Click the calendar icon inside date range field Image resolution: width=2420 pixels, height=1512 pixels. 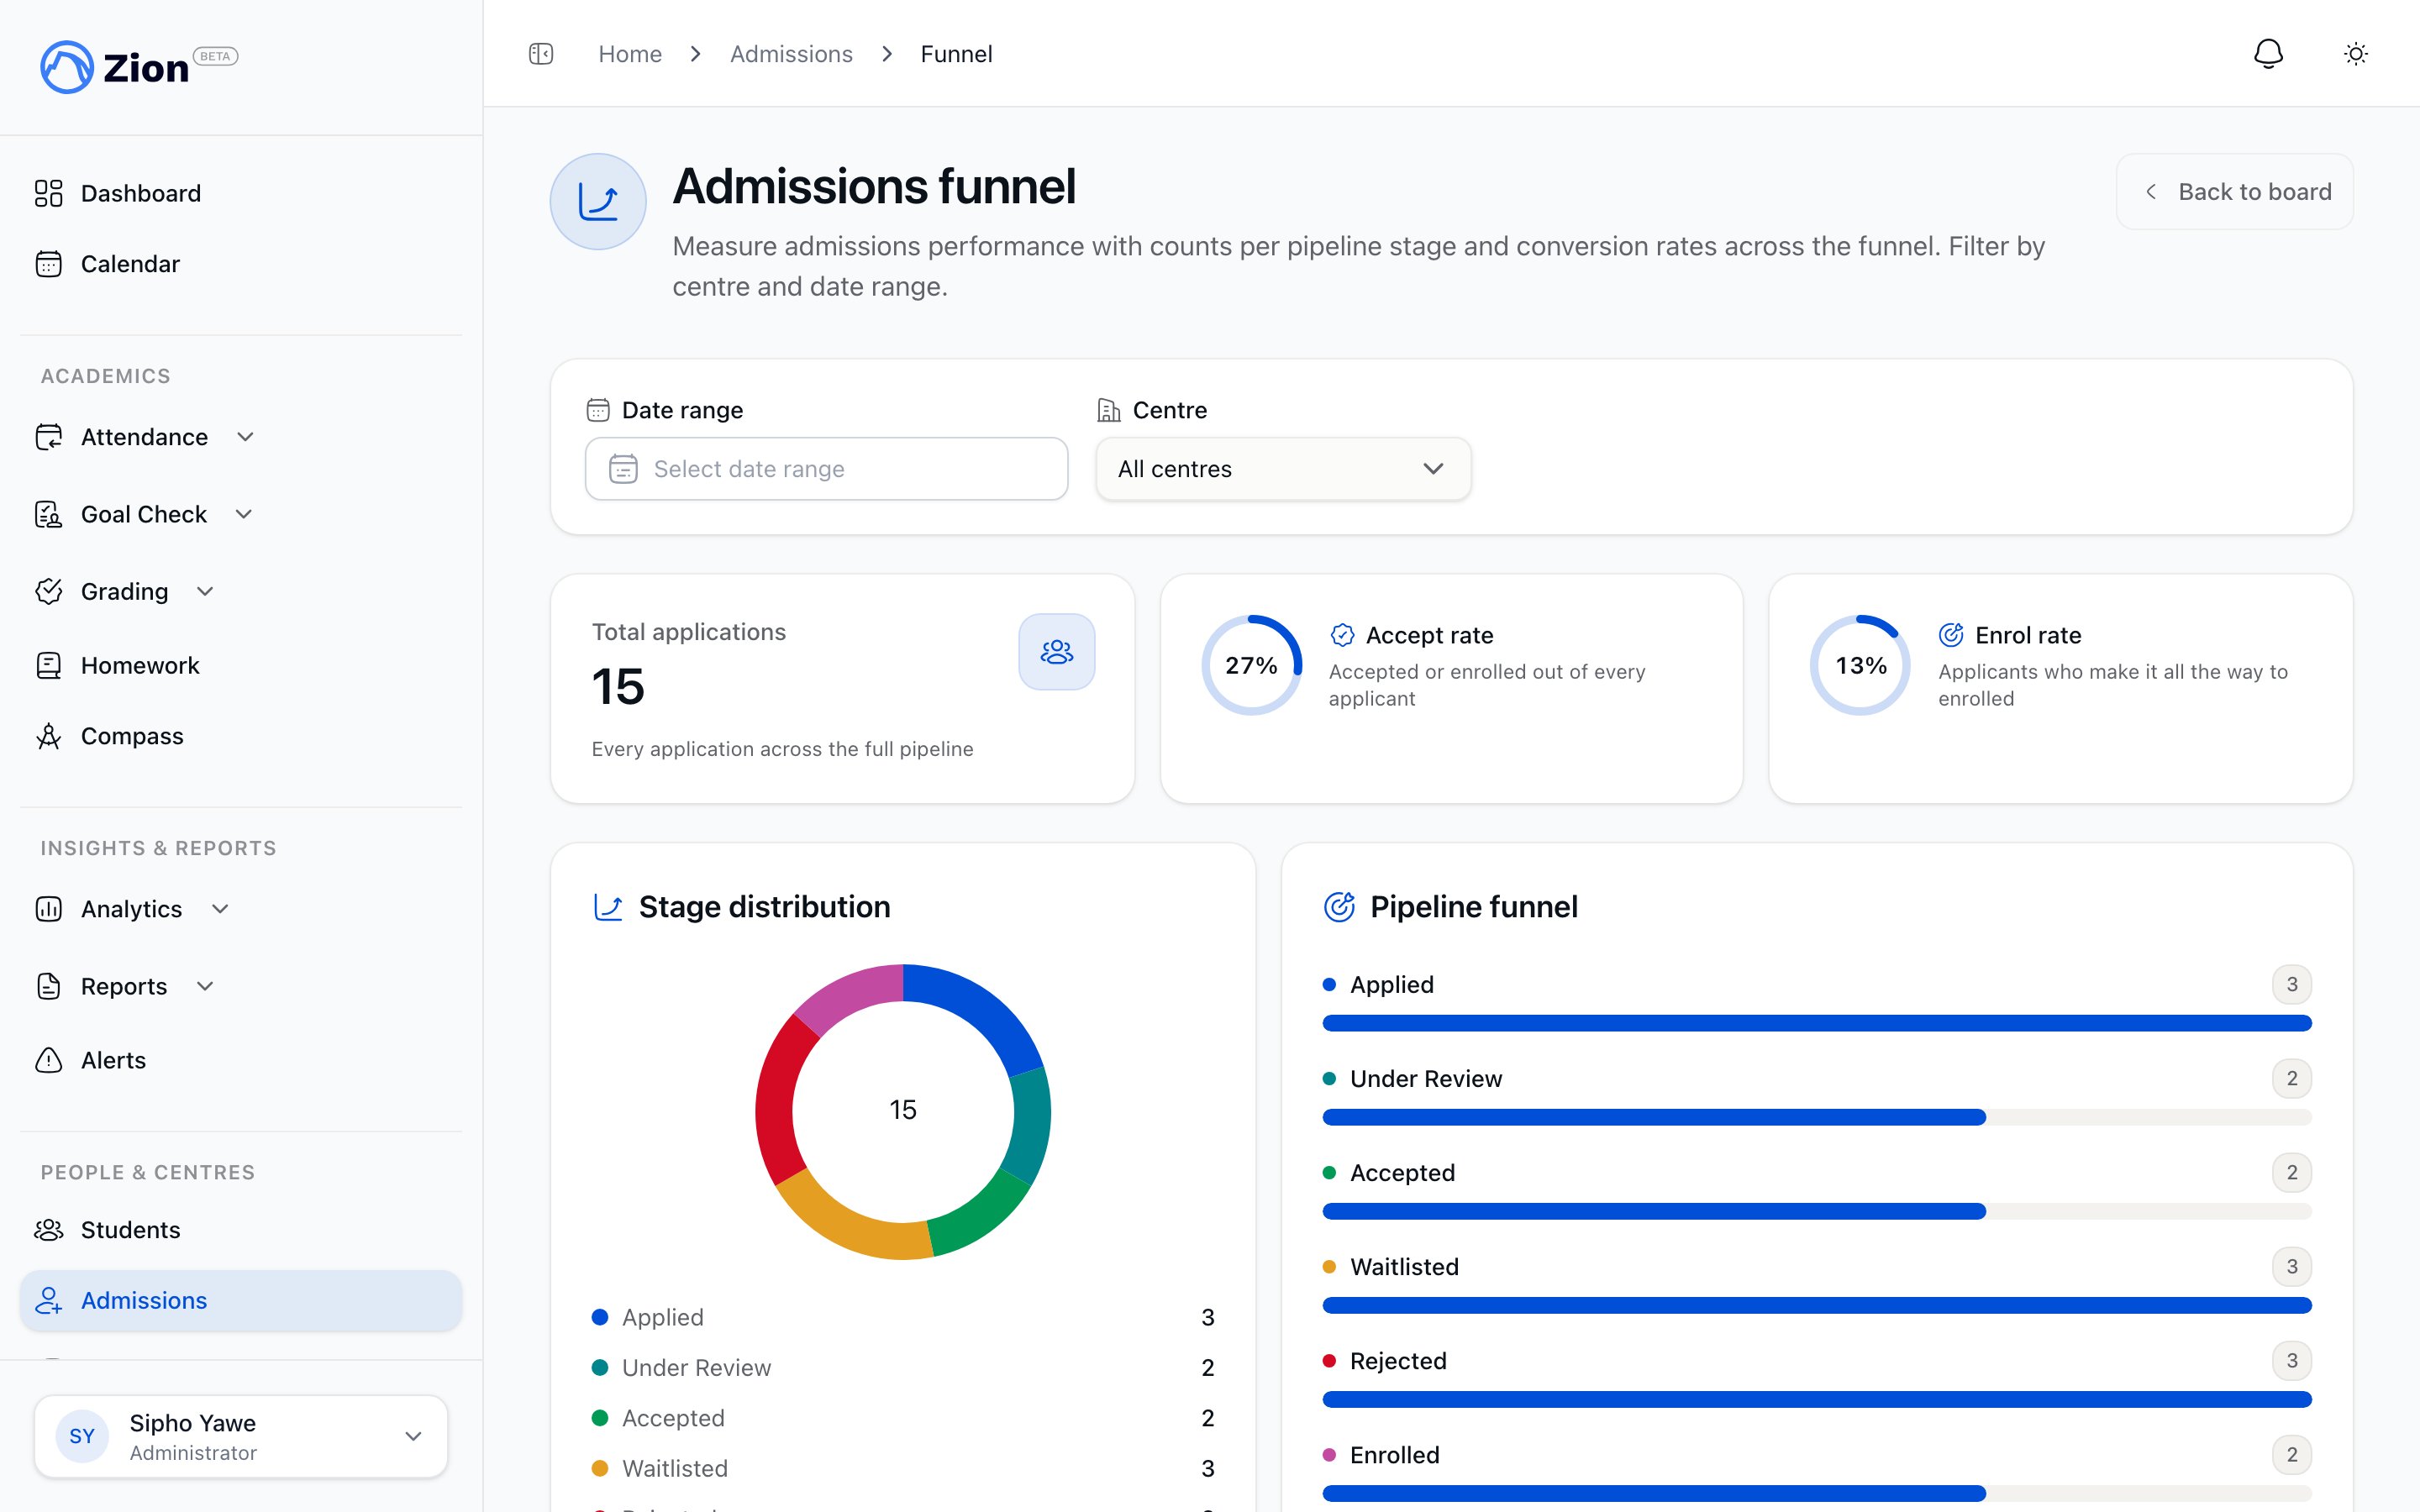(623, 469)
